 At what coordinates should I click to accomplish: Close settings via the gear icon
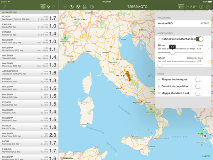[208, 7]
